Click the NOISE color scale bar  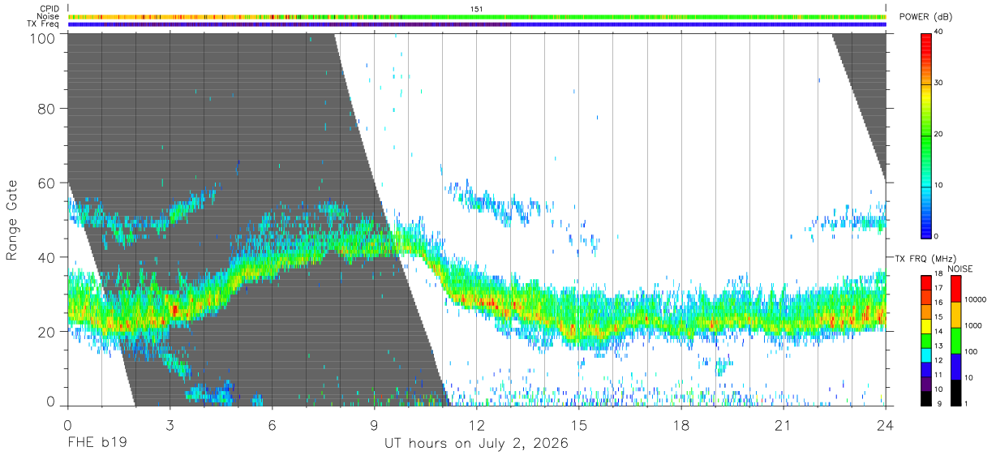955,340
